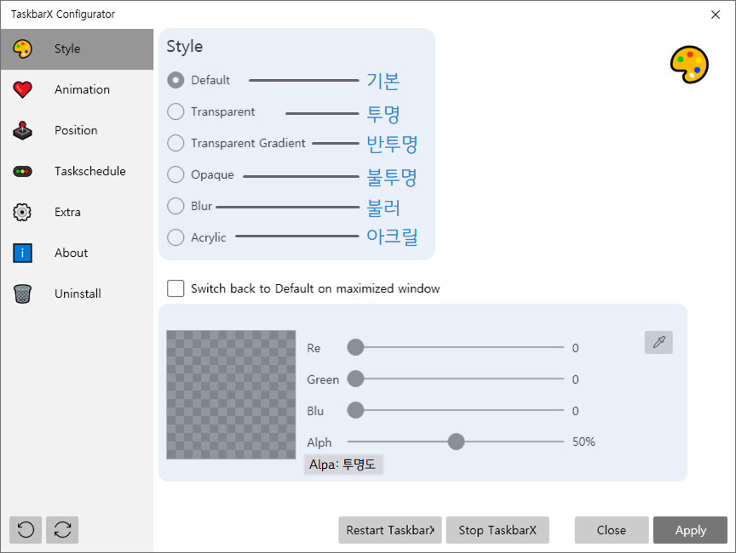Click the joystick Position icon

click(x=22, y=131)
